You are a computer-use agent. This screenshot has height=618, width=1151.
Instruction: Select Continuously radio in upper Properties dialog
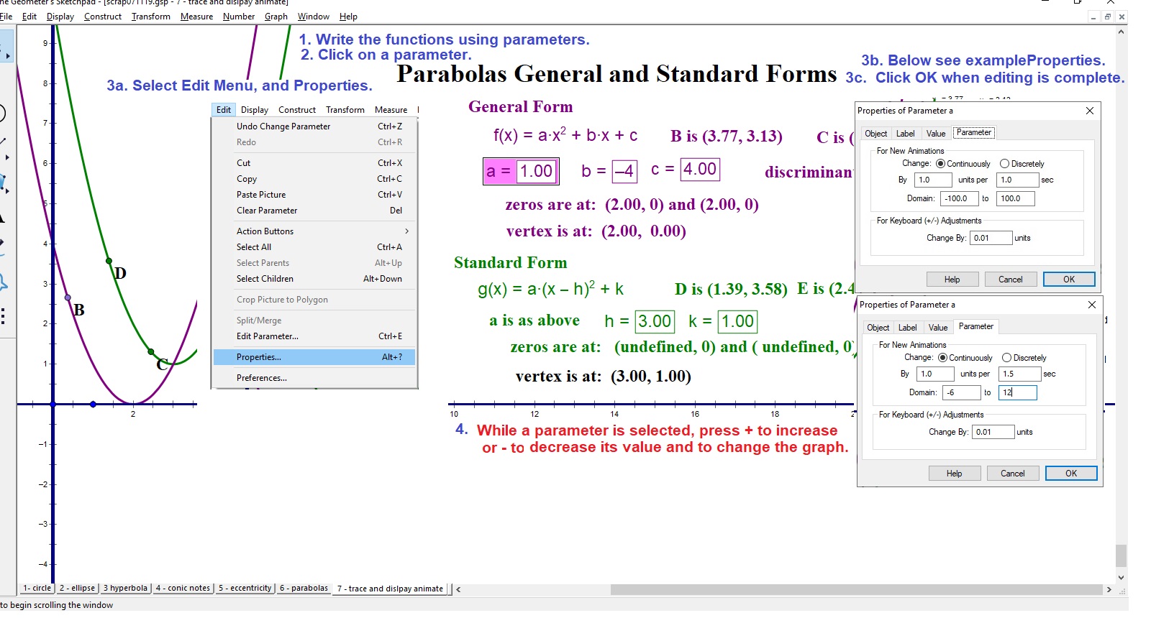[x=940, y=164]
